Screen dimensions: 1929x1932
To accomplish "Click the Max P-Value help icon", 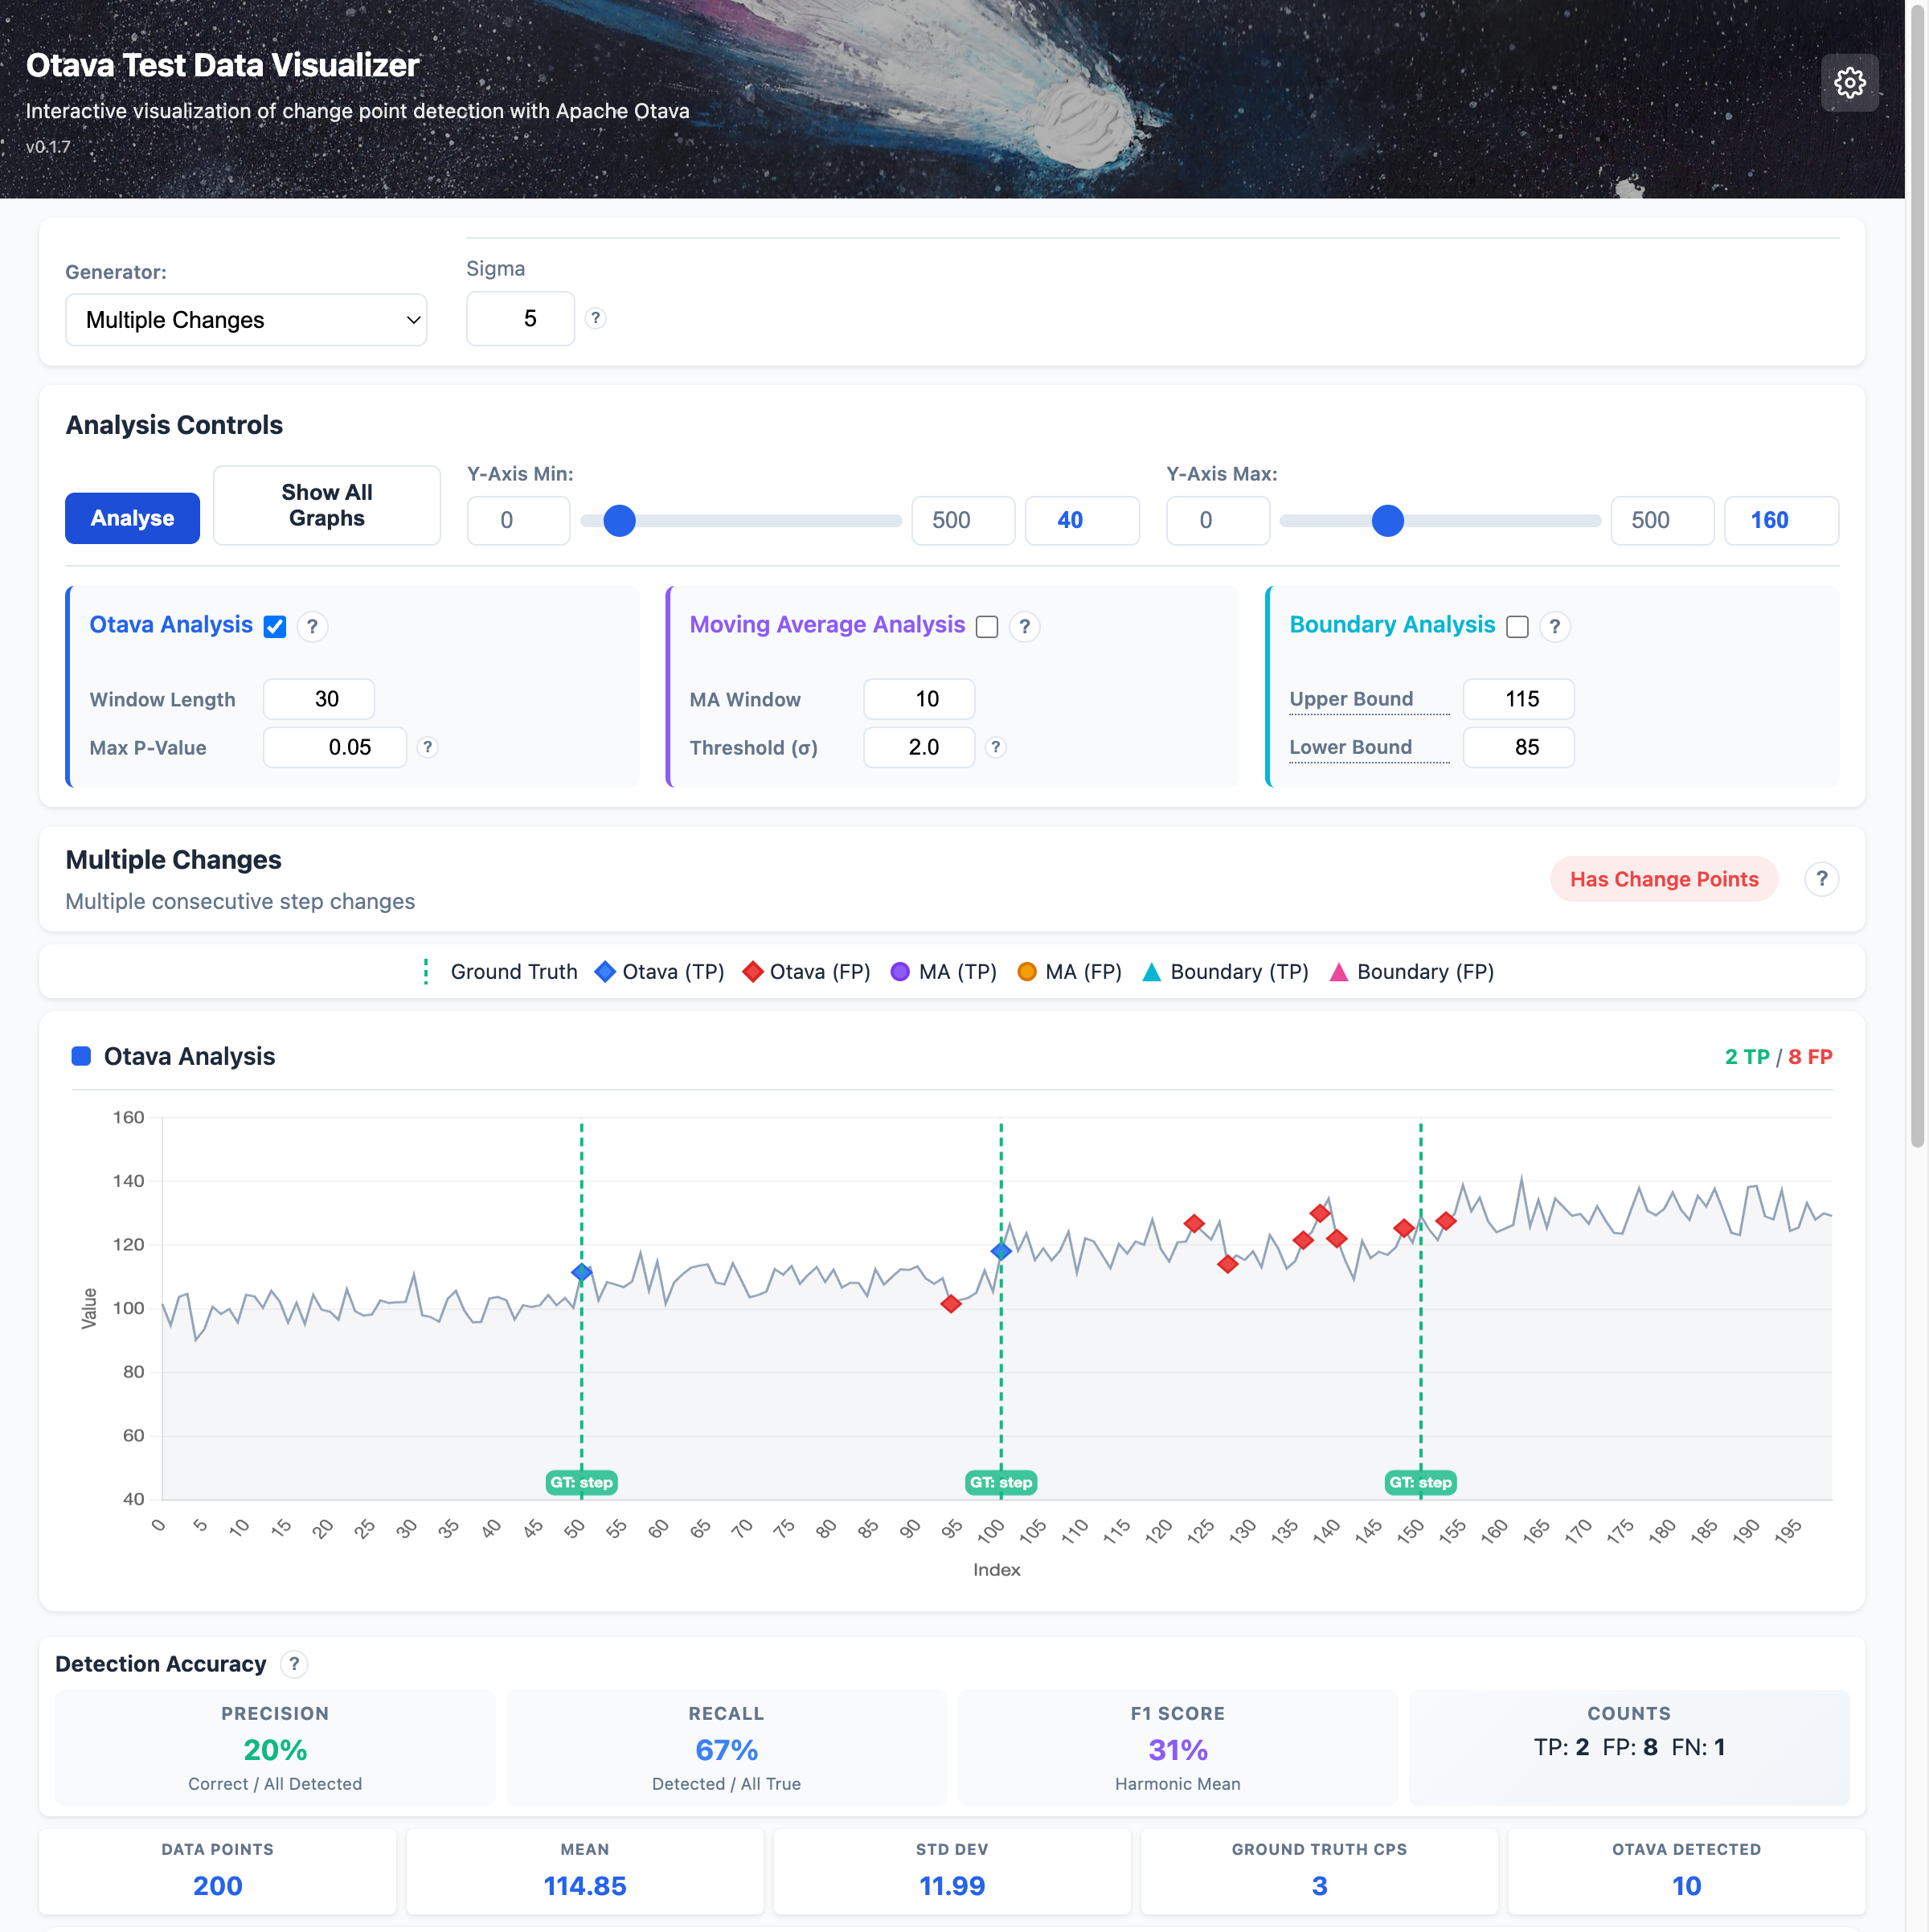I will coord(428,747).
